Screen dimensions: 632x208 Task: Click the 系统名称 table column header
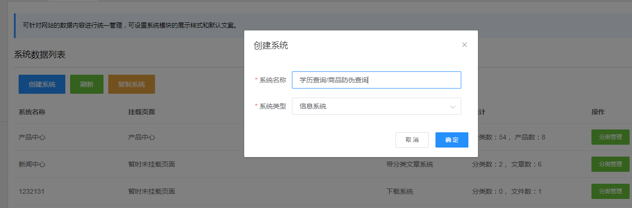(32, 112)
